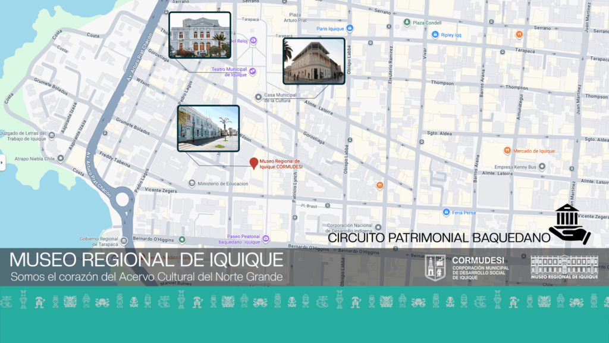The height and width of the screenshot is (343, 609).
Task: Expand the collapsed side panel arrow on left edge
Action: [x=2, y=163]
